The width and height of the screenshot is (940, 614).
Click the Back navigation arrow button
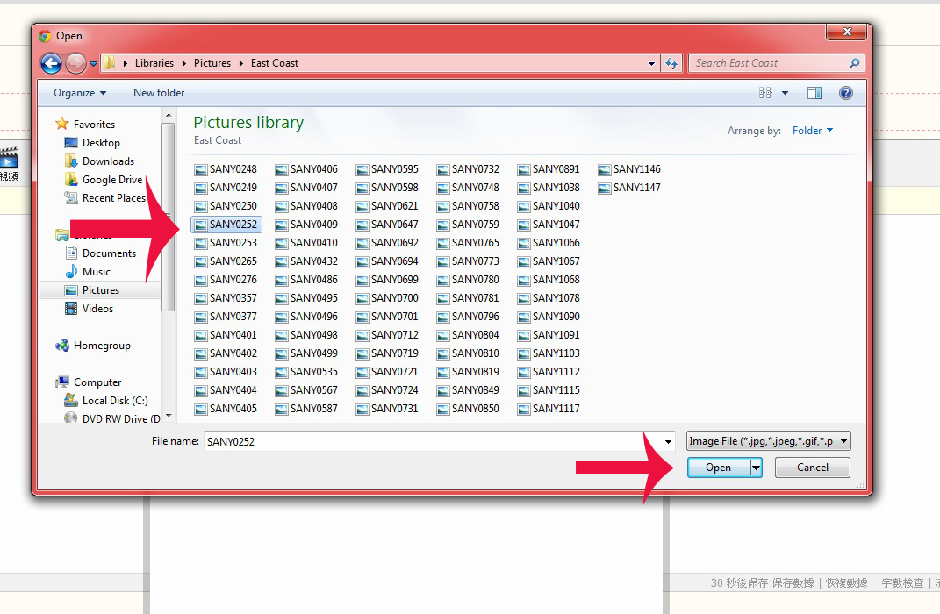pyautogui.click(x=51, y=63)
